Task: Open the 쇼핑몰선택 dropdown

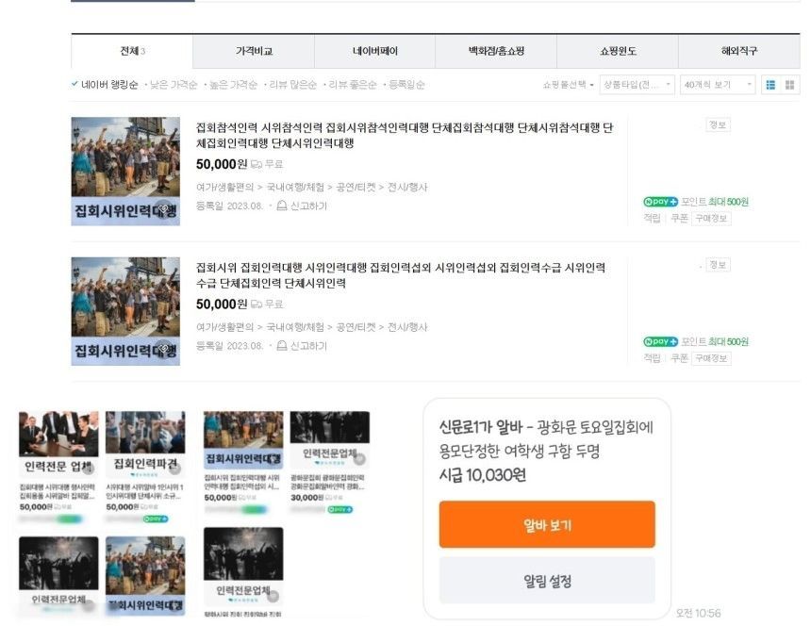Action: [x=568, y=85]
